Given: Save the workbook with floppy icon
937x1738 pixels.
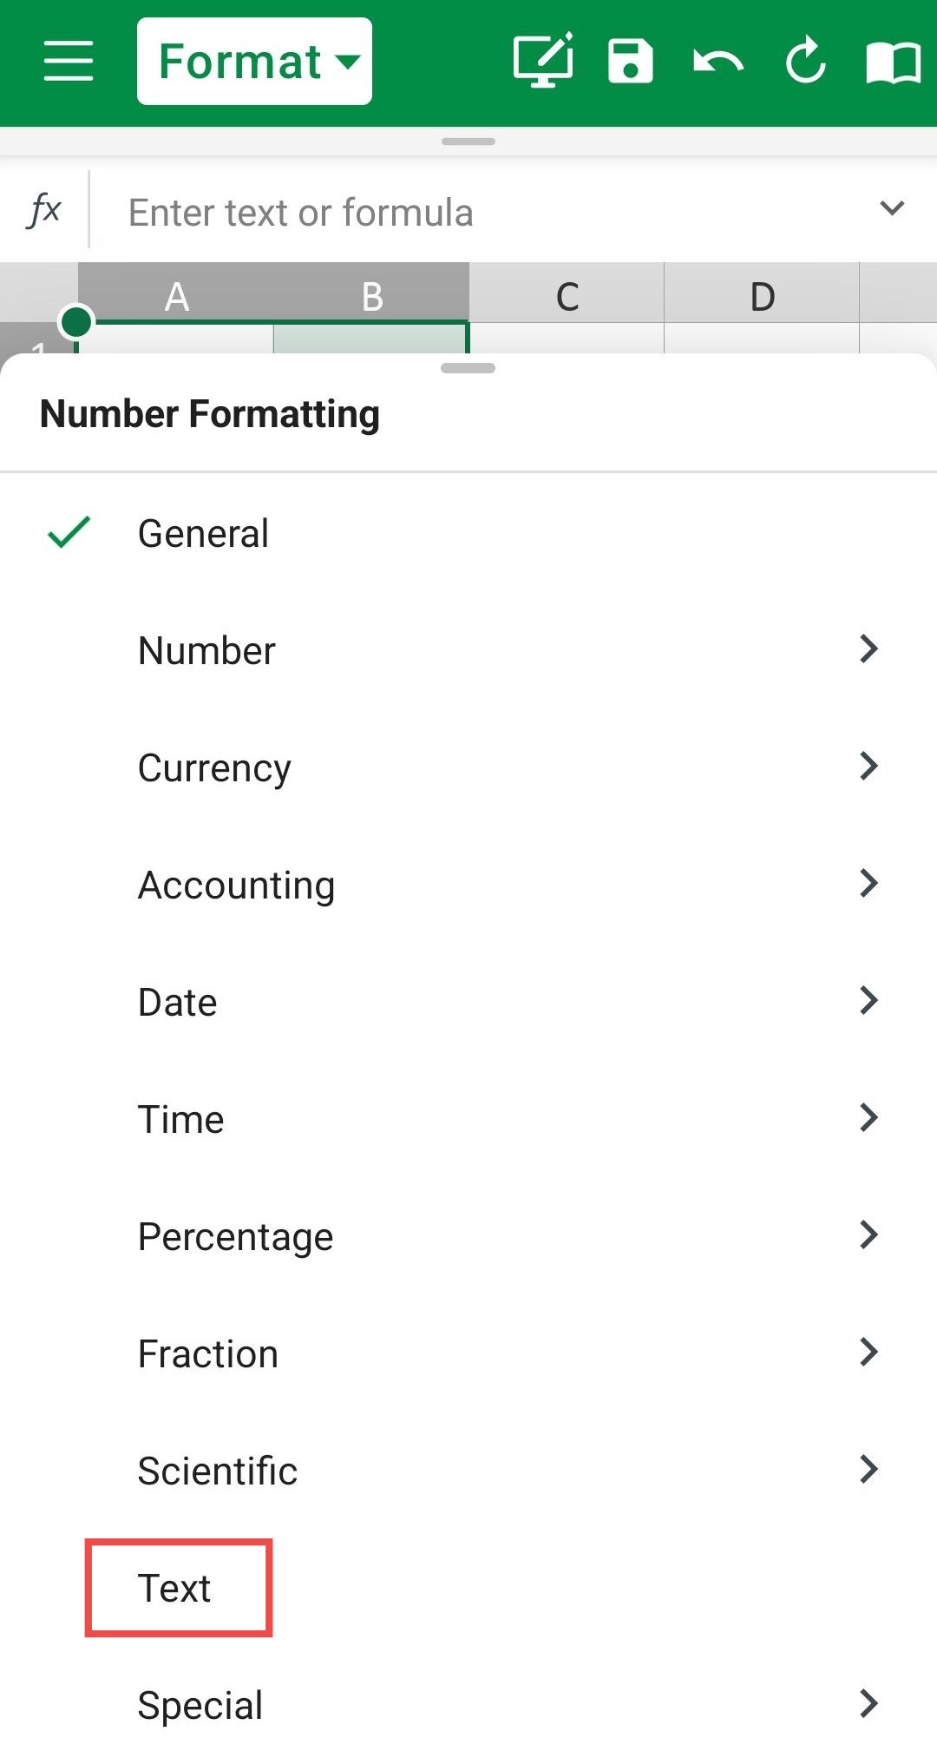Looking at the screenshot, I should click(x=631, y=61).
